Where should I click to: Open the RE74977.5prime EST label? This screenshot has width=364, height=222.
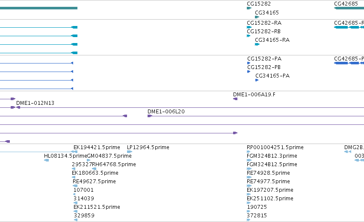[x=268, y=182]
